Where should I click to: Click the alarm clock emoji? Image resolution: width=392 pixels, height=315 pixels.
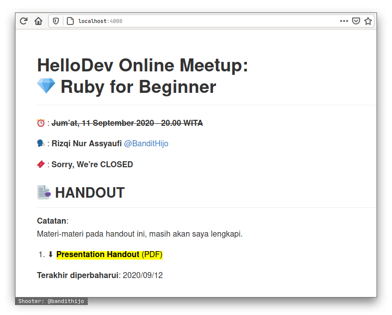(x=41, y=123)
